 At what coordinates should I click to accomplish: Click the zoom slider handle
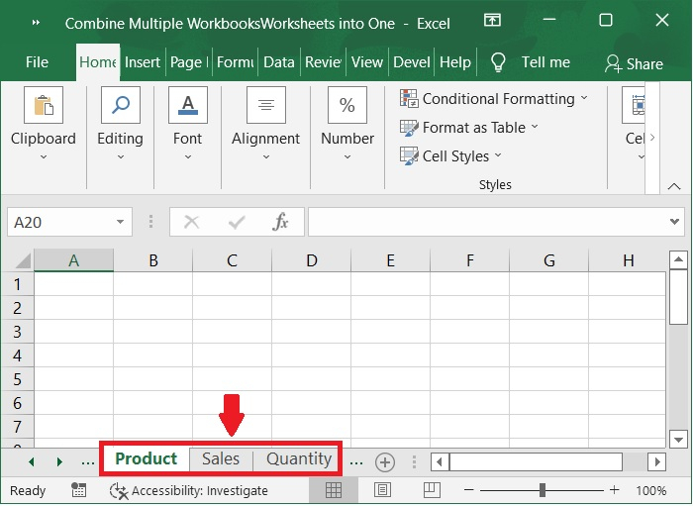pyautogui.click(x=543, y=490)
